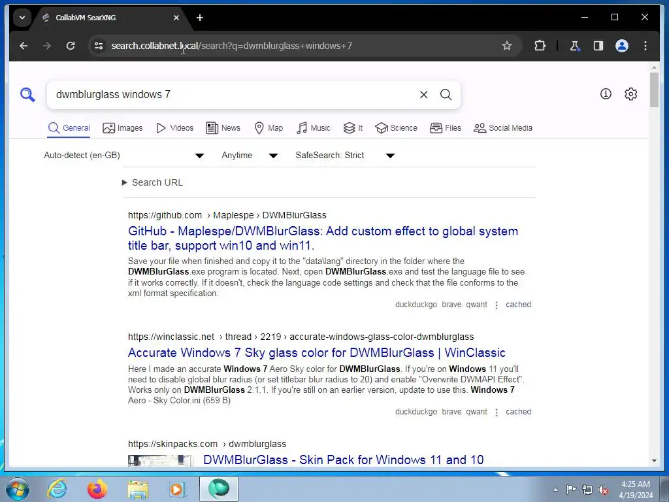
Task: Open the tab search dropdown arrow
Action: click(22, 18)
